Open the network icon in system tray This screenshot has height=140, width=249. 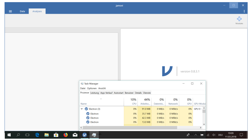tap(208, 135)
